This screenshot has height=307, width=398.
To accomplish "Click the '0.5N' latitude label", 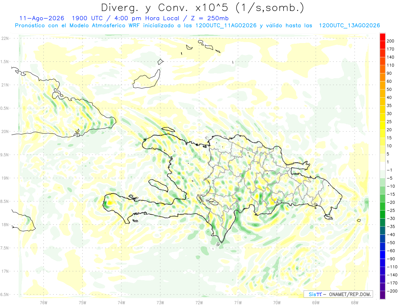I will tap(5, 108).
